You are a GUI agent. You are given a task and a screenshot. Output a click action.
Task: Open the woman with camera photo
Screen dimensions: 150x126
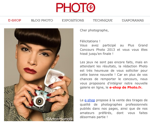click(x=39, y=75)
